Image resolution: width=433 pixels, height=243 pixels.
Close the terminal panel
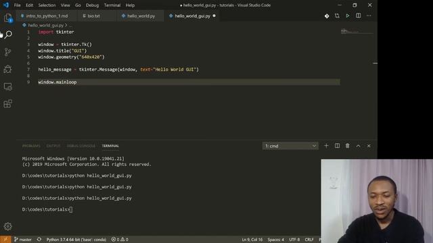(x=369, y=146)
